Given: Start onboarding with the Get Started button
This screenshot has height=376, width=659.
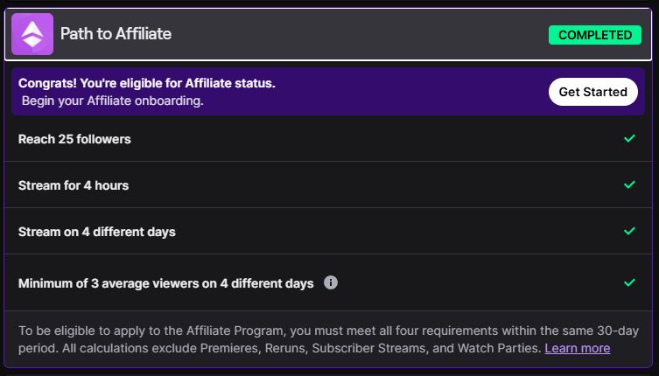Looking at the screenshot, I should 593,92.
